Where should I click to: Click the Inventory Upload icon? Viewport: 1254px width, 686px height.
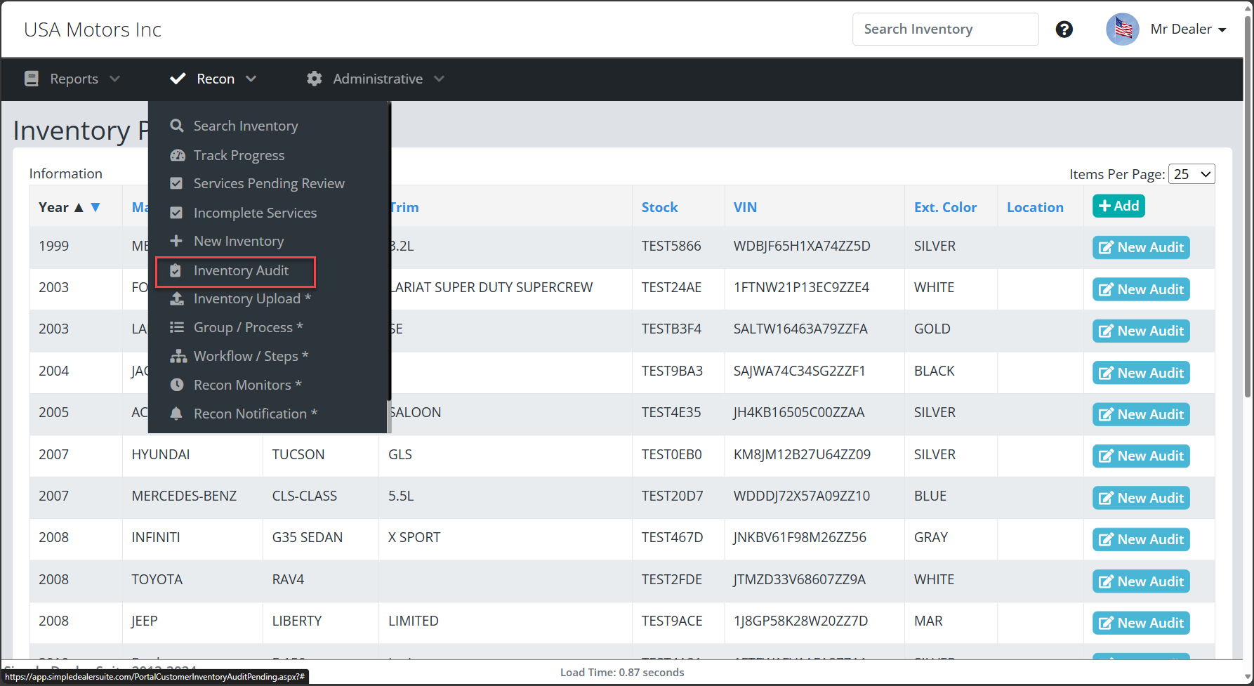pos(177,298)
